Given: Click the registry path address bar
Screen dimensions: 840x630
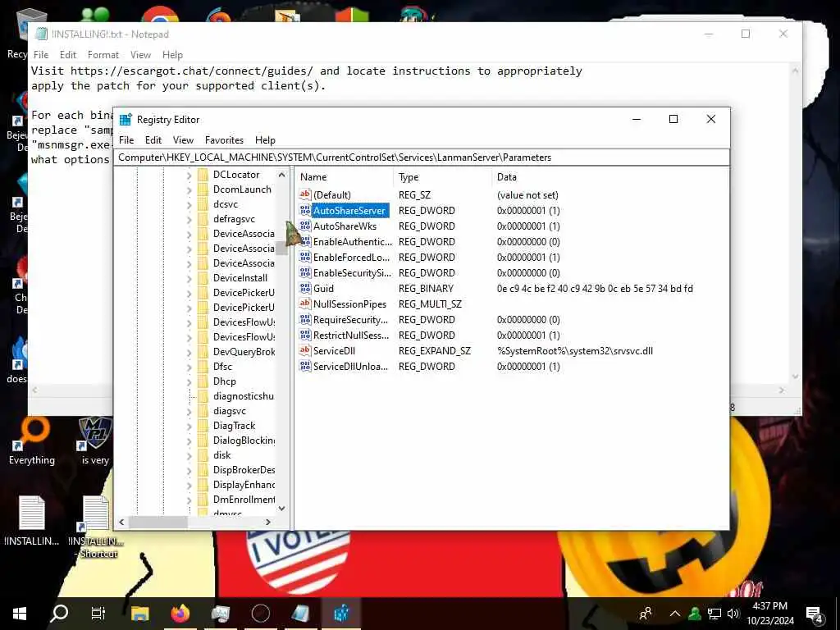Looking at the screenshot, I should pos(421,157).
